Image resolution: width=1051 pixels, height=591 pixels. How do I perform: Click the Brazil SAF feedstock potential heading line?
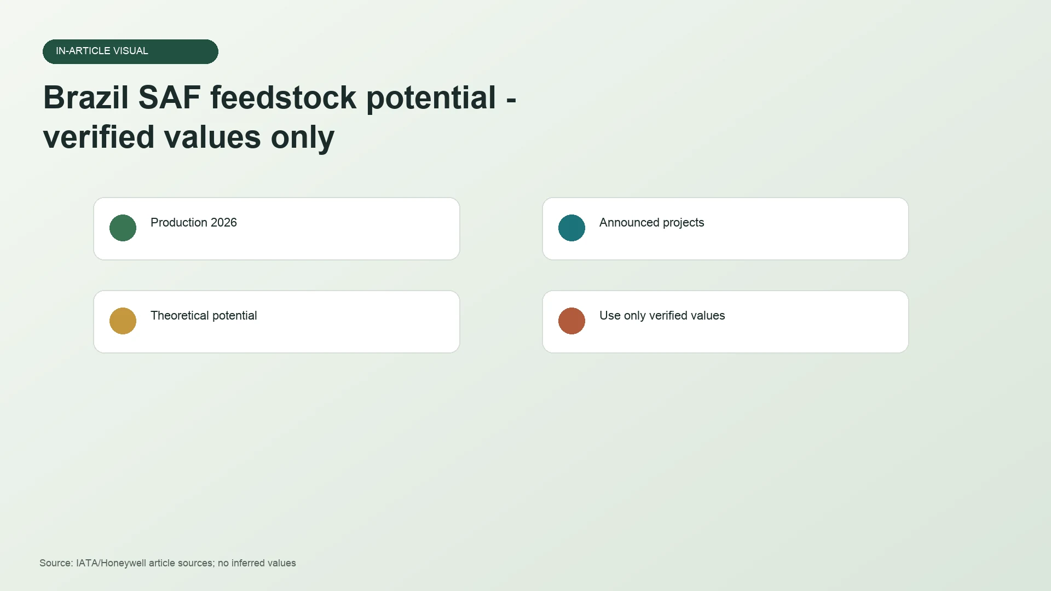pyautogui.click(x=280, y=97)
